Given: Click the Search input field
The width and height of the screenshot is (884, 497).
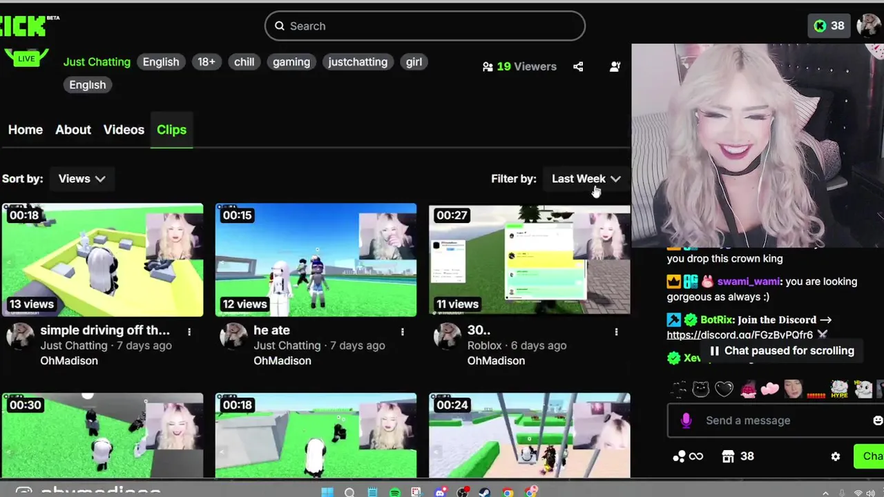Looking at the screenshot, I should (425, 26).
